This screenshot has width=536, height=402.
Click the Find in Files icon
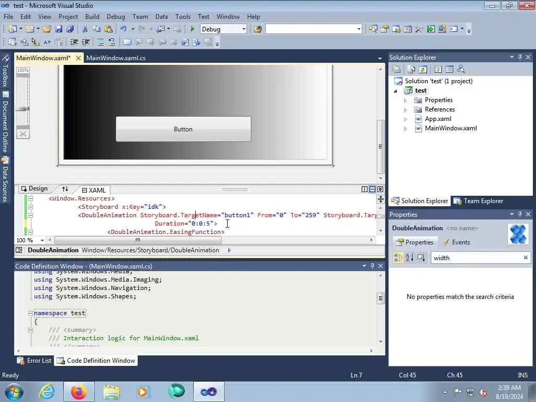258,29
